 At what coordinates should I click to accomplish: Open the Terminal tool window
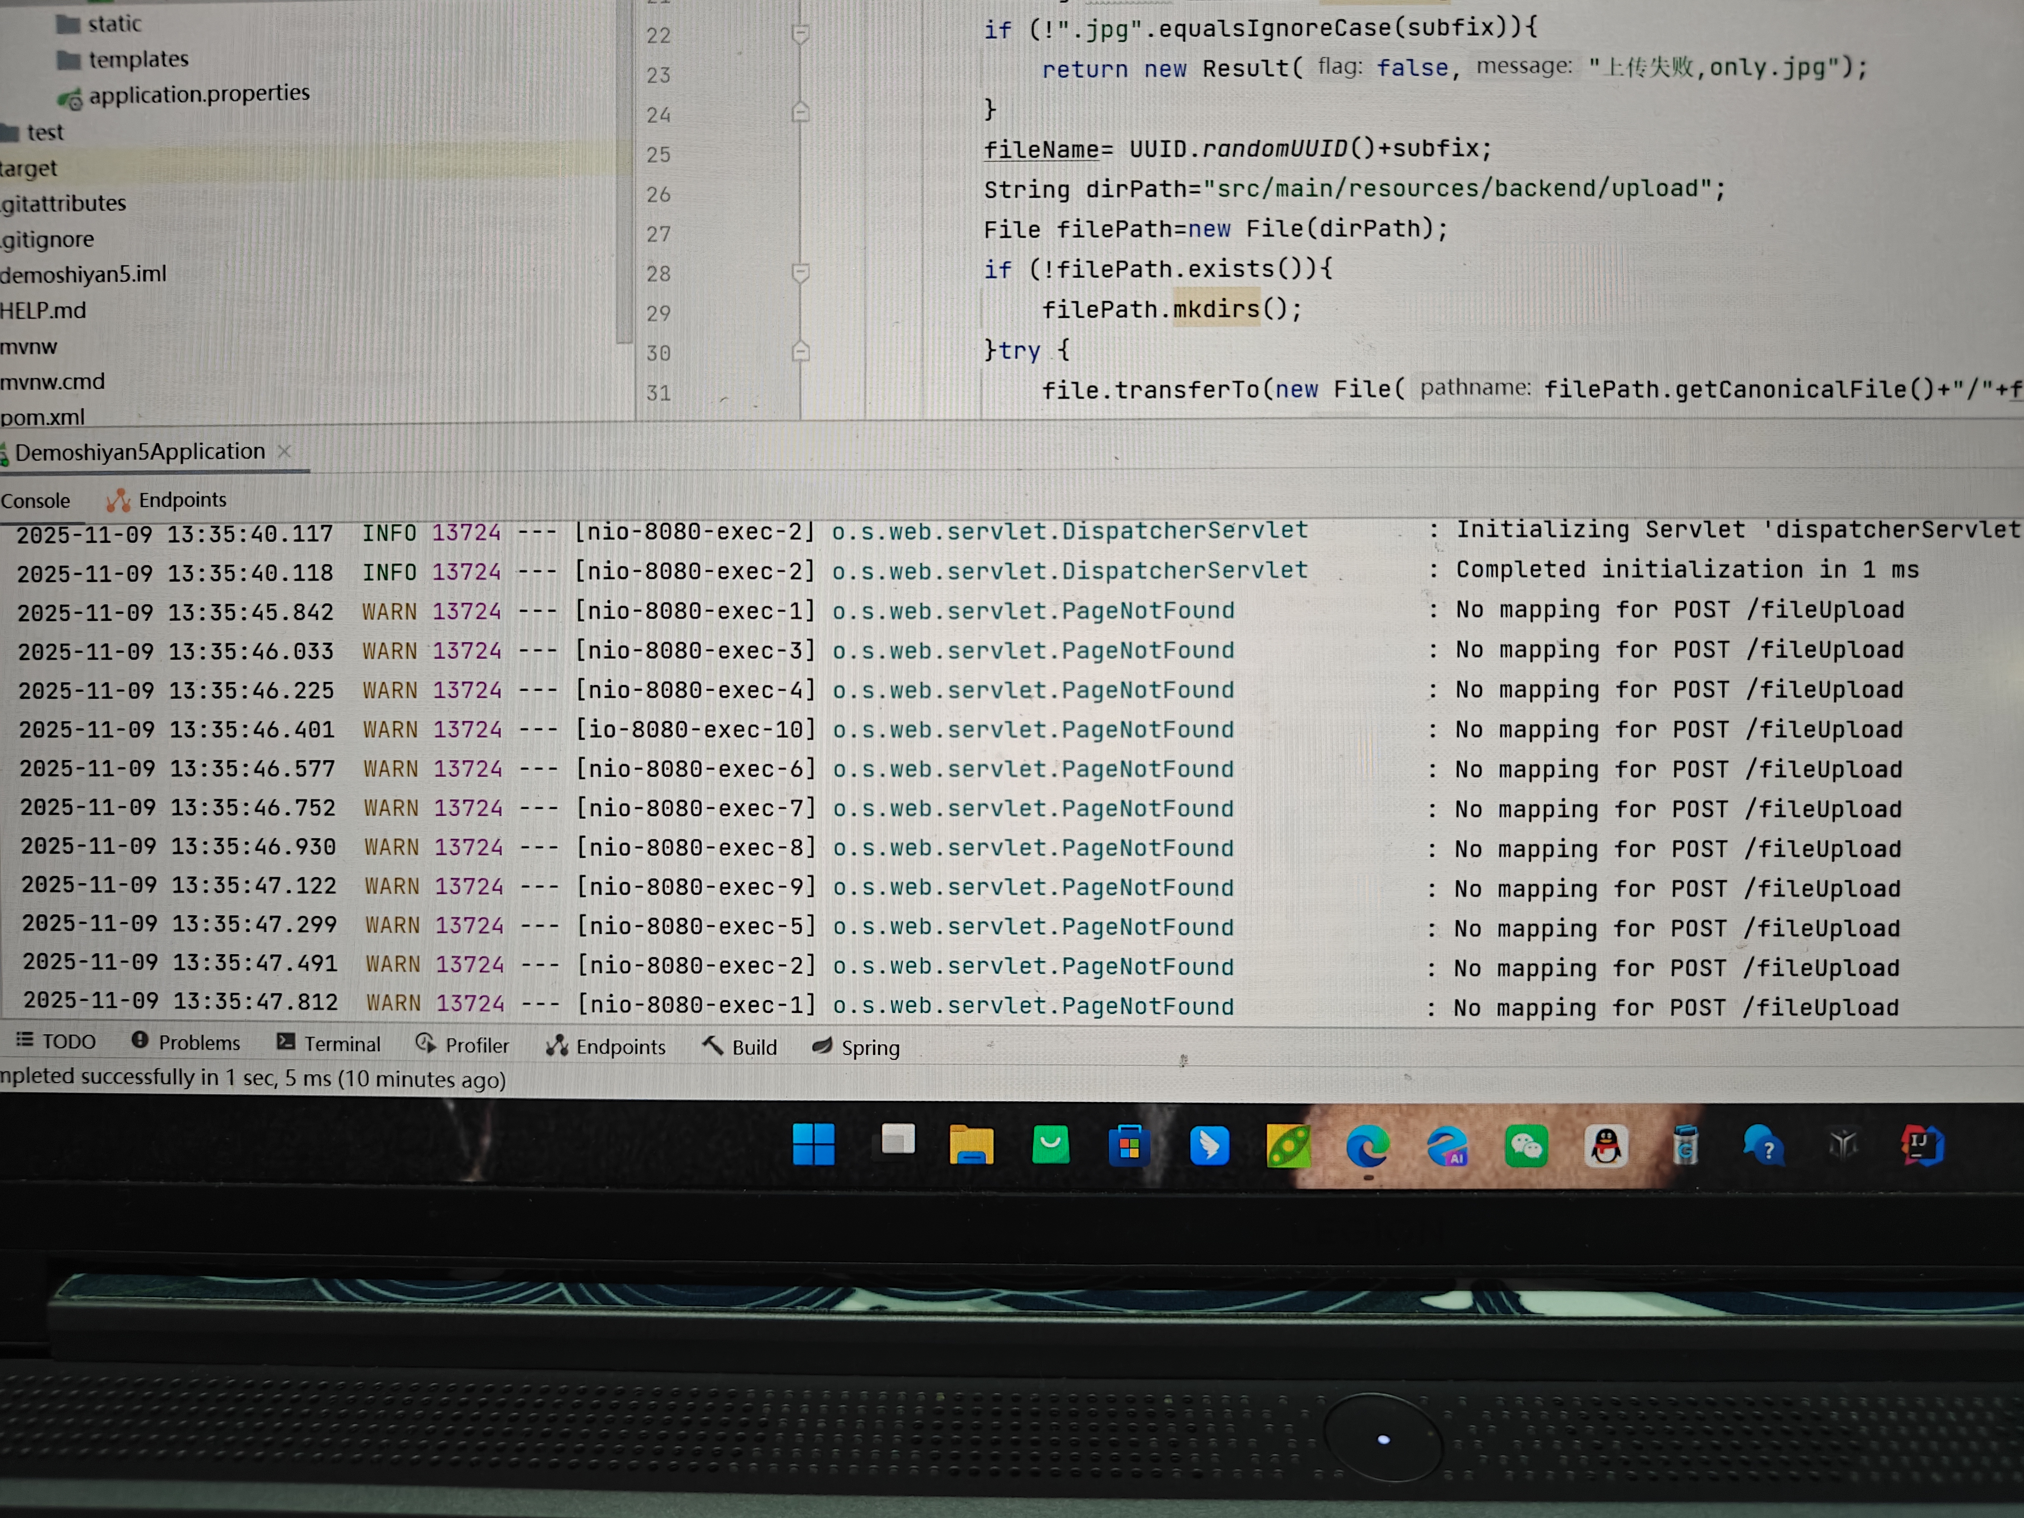(329, 1043)
